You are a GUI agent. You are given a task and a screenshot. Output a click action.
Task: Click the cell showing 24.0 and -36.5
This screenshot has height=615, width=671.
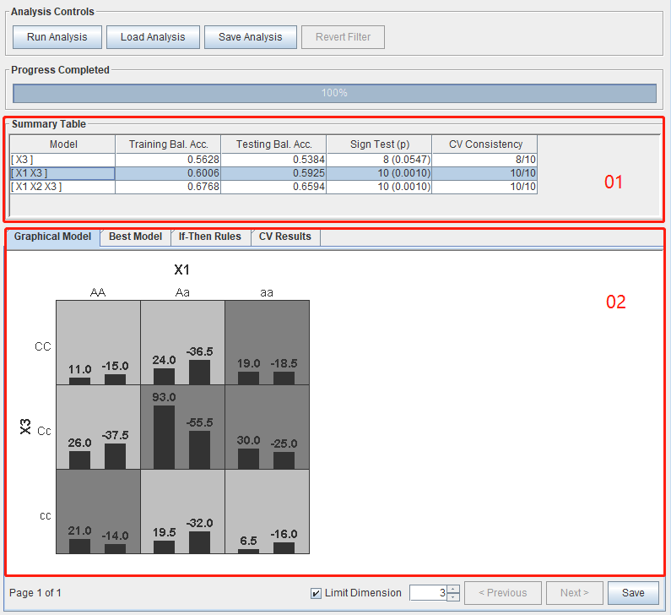[182, 343]
